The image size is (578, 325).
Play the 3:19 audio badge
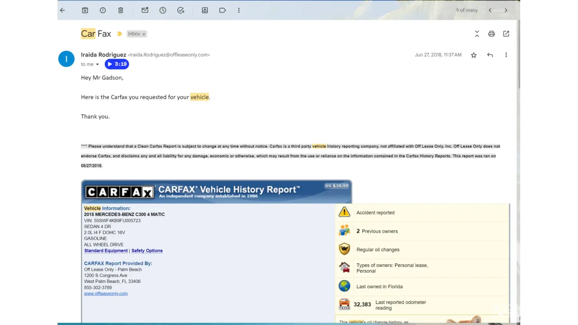point(117,64)
